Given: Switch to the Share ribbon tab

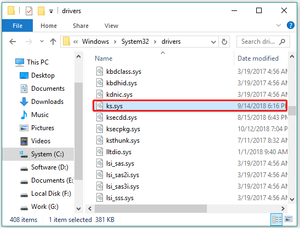Looking at the screenshot, I should [80, 26].
